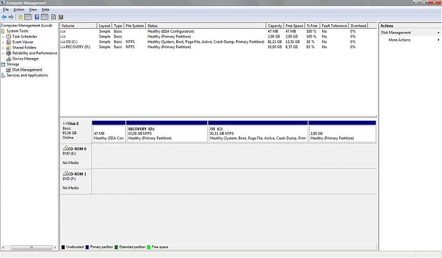442x258 pixels.
Task: Select the CD-ROM 1 drive entry
Action: [75, 173]
